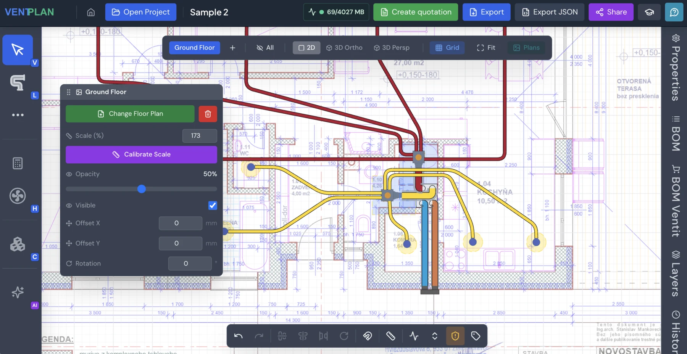Toggle the Visible checkbox
The height and width of the screenshot is (354, 687).
tap(213, 205)
